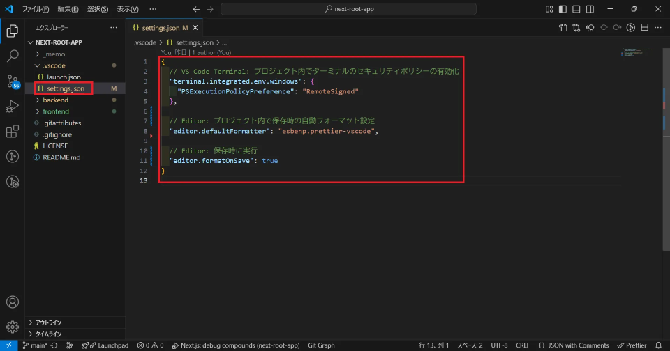
Task: Go forward with the right arrow
Action: click(210, 9)
